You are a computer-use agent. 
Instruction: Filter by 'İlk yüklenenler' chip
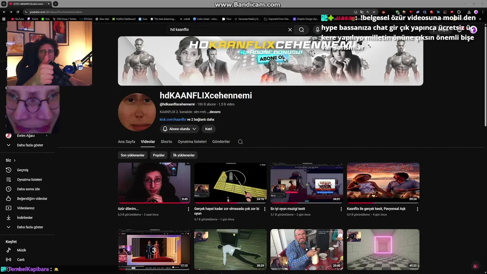point(184,155)
